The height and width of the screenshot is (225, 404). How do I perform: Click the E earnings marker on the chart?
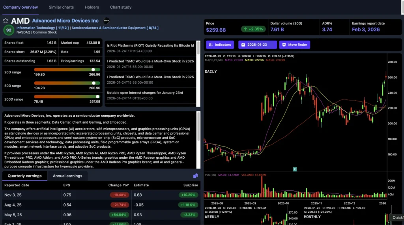click(x=294, y=169)
